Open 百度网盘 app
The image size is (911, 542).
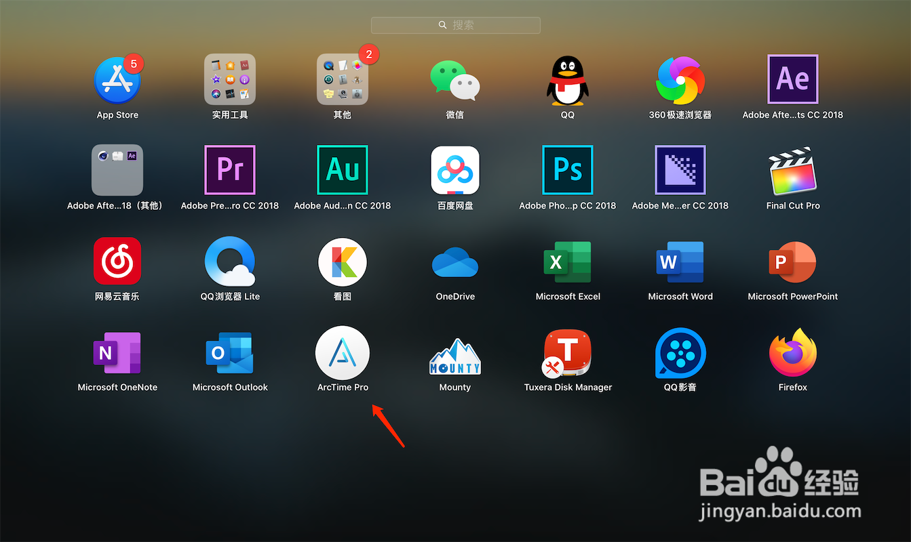[x=455, y=170]
